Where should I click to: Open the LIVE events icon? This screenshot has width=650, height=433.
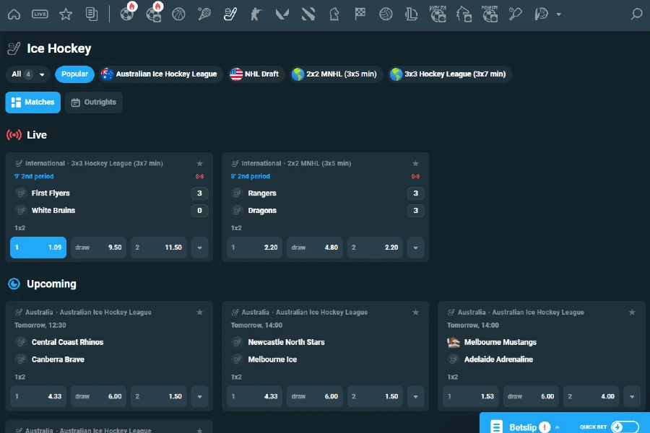click(40, 14)
